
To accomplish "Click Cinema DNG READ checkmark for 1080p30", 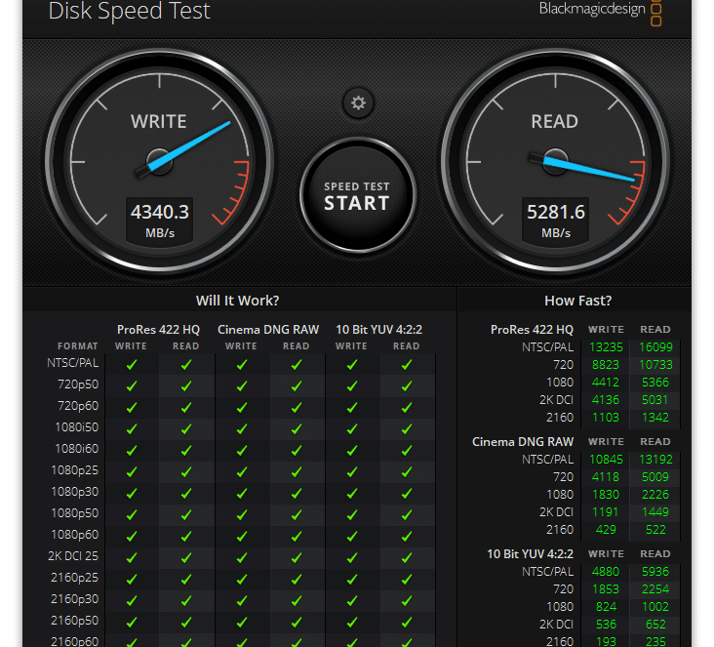I will coord(297,493).
